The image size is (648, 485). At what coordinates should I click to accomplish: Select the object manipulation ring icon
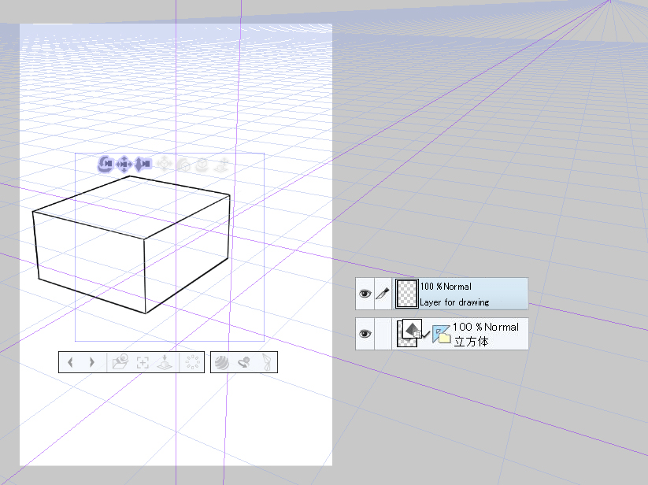pyautogui.click(x=244, y=361)
